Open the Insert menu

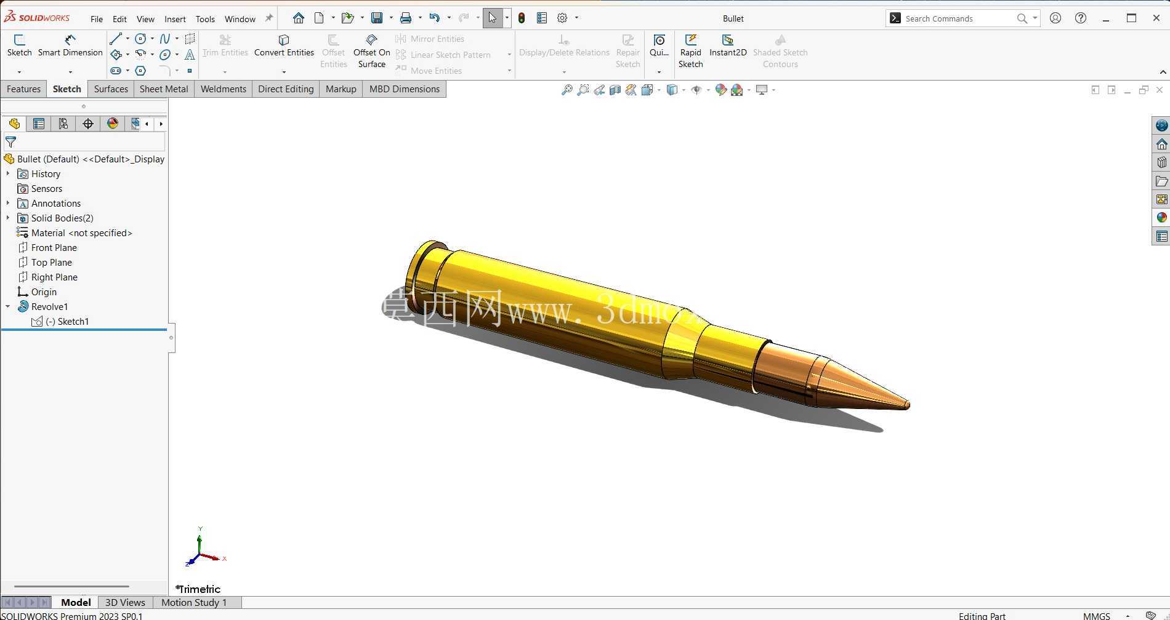pos(175,19)
